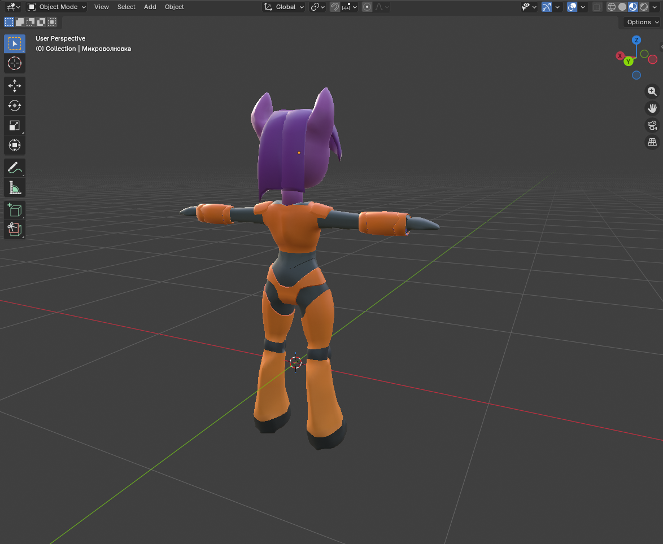Toggle viewport overlays button
663x544 pixels.
(x=572, y=7)
